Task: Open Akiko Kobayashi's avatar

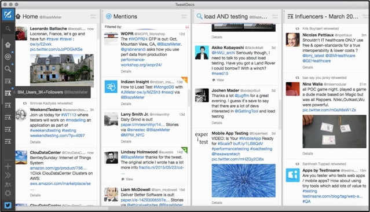Action: tap(202, 52)
